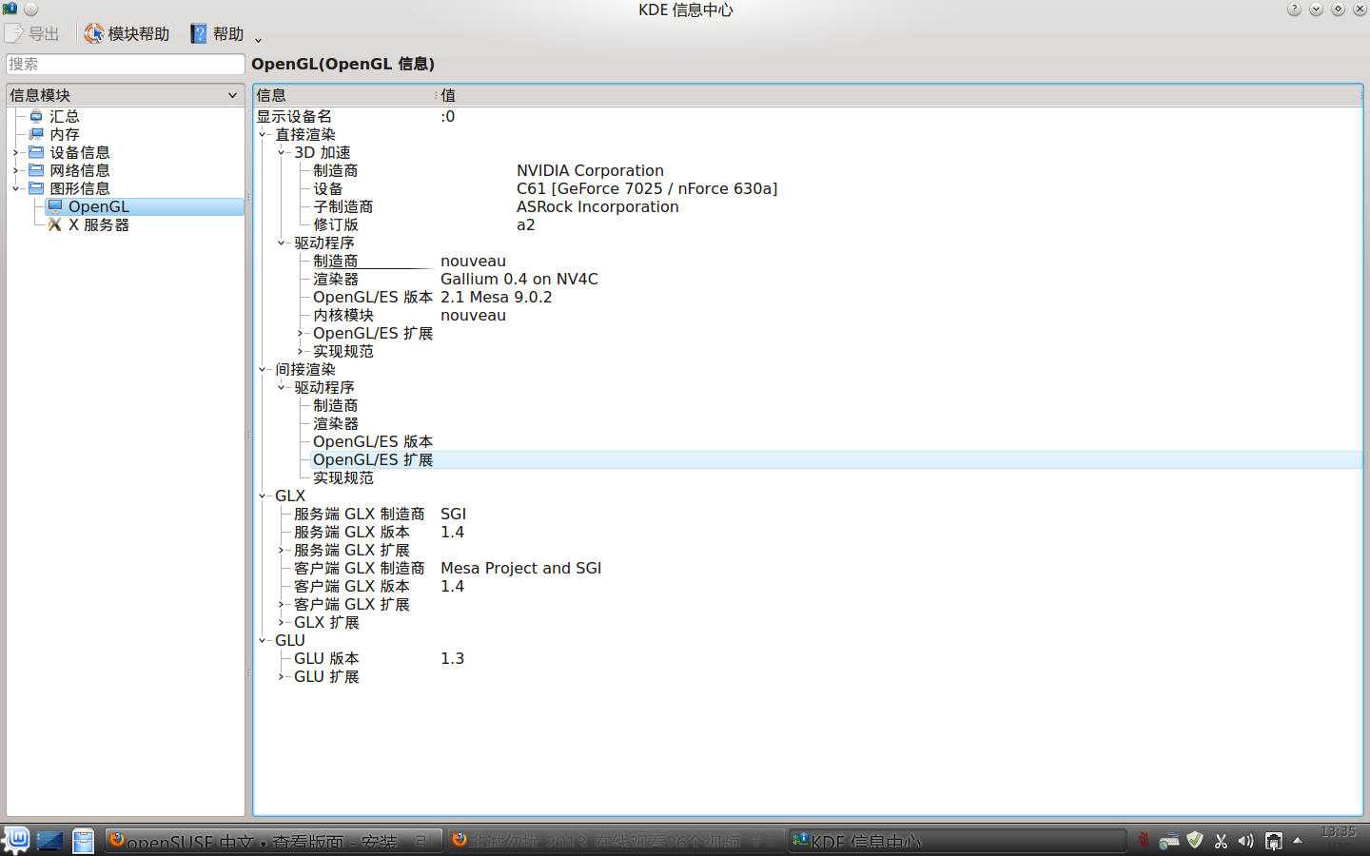This screenshot has height=856, width=1370.
Task: Click the 设备信息 folder icon
Action: point(36,152)
